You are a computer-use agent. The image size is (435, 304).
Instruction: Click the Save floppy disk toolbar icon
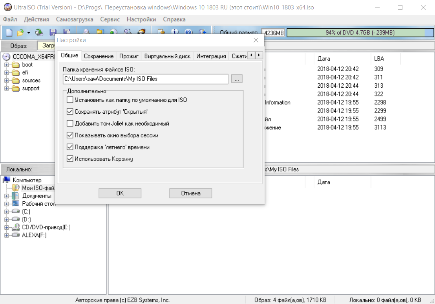pos(53,31)
